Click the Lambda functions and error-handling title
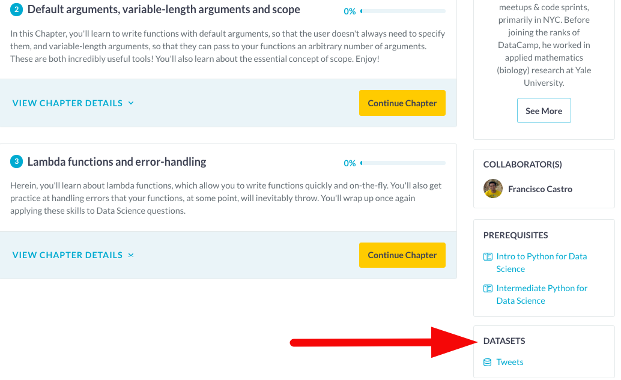Image resolution: width=621 pixels, height=380 pixels. point(117,161)
